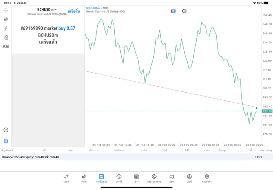Open the indicators function icon

click(x=6, y=28)
